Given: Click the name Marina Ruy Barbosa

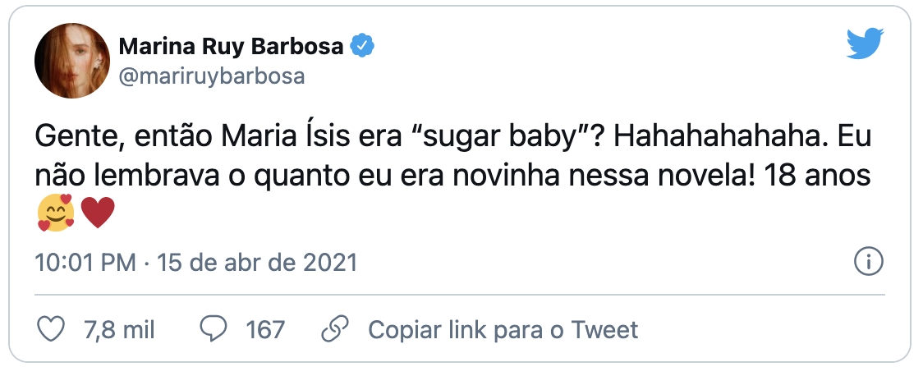Looking at the screenshot, I should point(232,47).
